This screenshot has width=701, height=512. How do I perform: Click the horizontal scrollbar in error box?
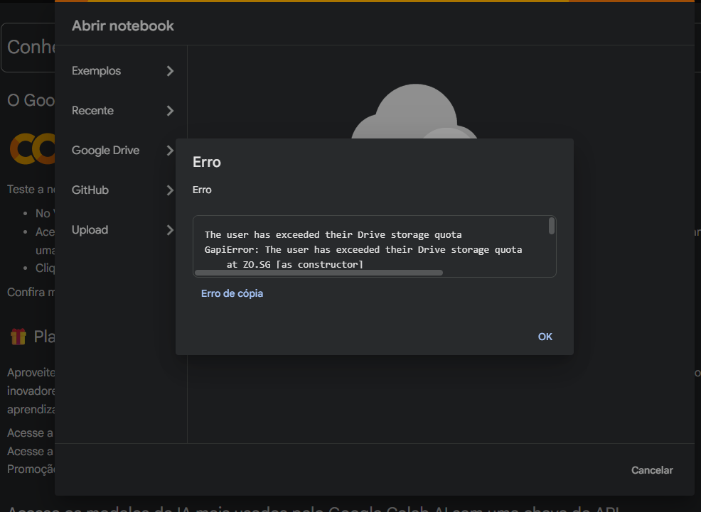[x=319, y=272]
